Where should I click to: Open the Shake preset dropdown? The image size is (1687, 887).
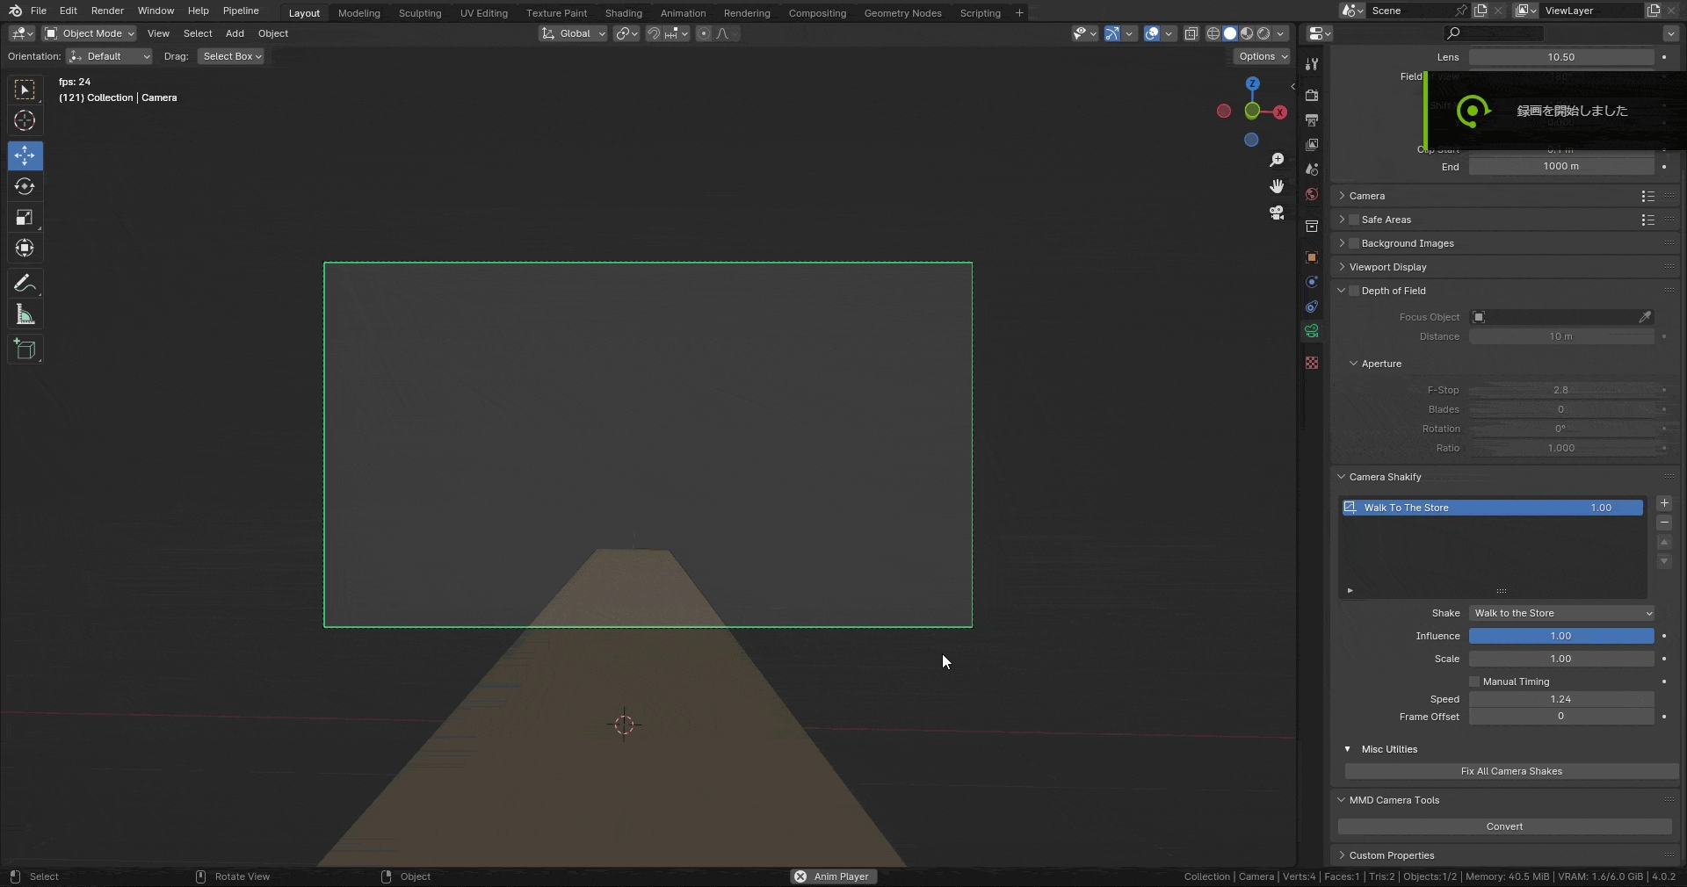(x=1561, y=613)
